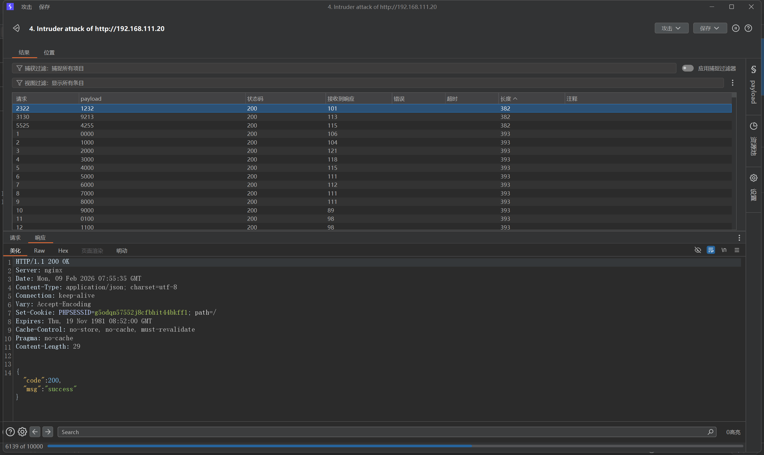
Task: Go to previous search match arrow
Action: (x=35, y=432)
